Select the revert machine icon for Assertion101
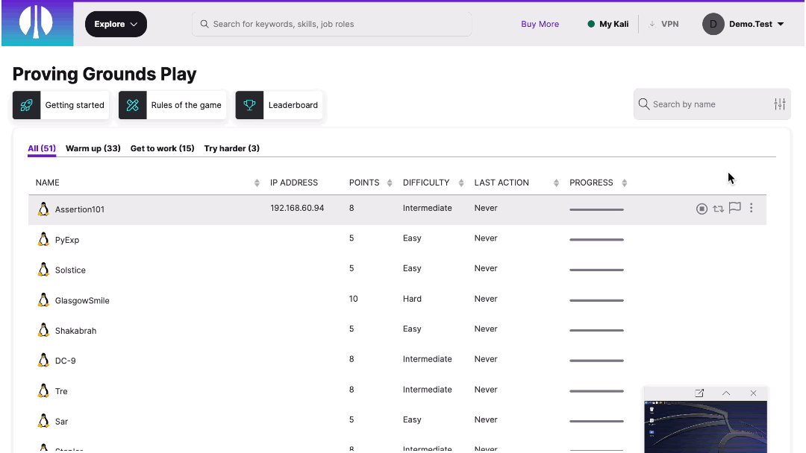 [x=718, y=209]
